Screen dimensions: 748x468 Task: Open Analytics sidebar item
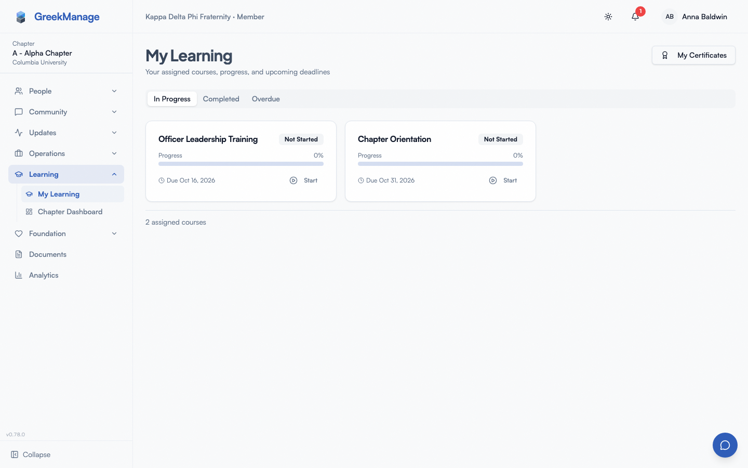[x=66, y=275]
